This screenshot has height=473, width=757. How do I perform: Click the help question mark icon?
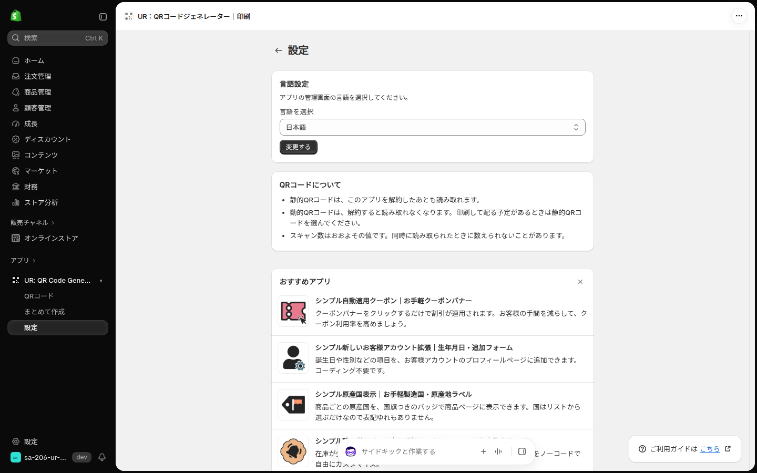click(x=642, y=449)
